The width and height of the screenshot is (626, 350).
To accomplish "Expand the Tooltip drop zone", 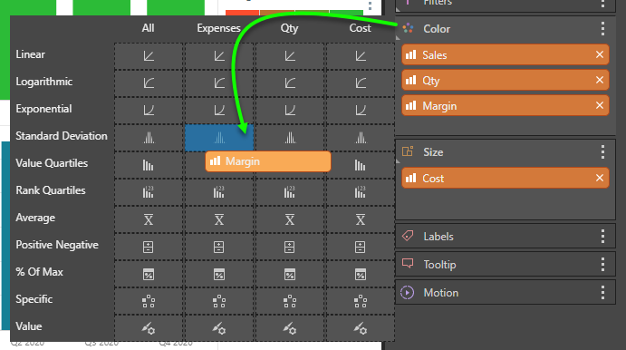I will tap(505, 265).
